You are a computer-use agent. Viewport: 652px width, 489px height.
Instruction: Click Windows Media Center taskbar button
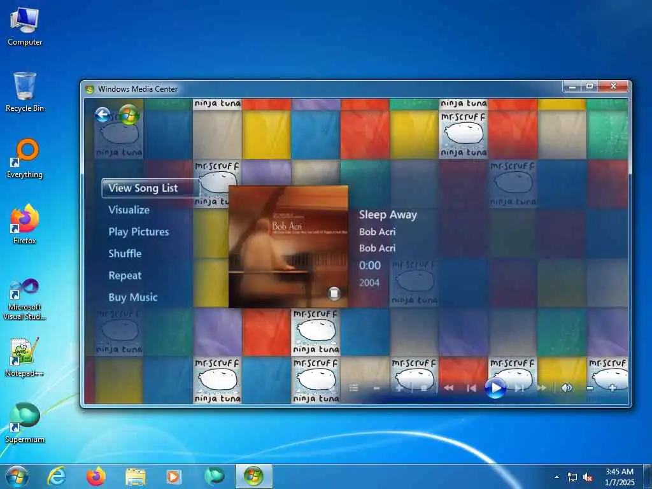click(253, 476)
